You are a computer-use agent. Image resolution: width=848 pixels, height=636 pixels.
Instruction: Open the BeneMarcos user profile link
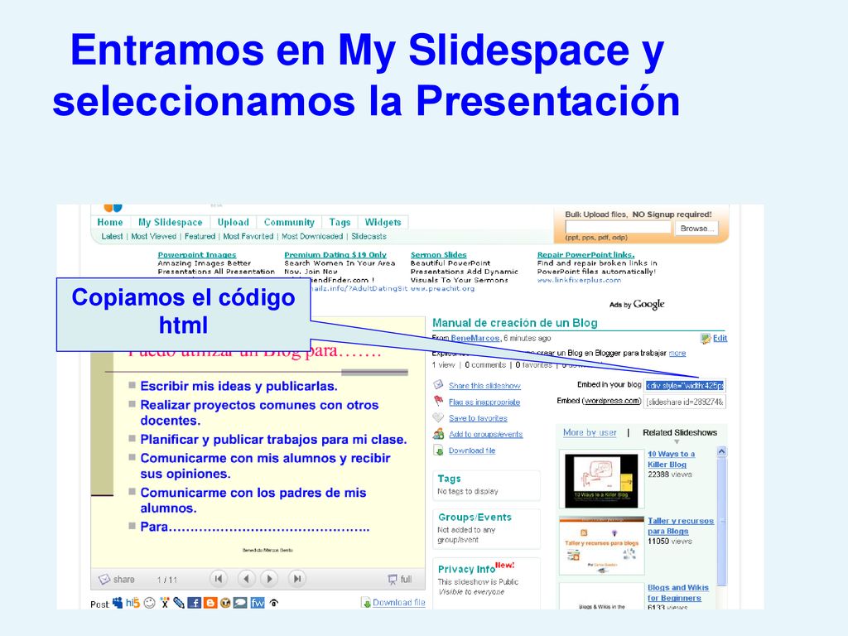pos(475,338)
